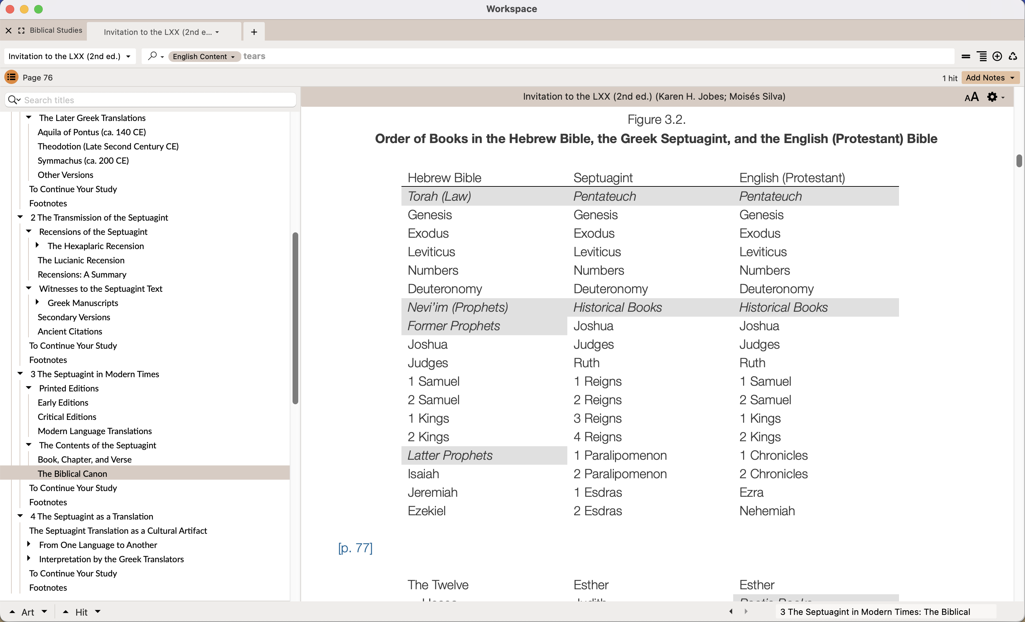Click the circled plus icon

click(997, 56)
